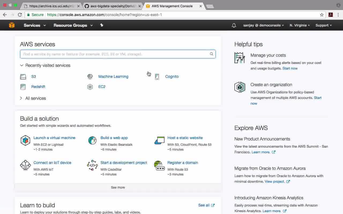
Task: Expand the All services section
Action: tap(33, 98)
